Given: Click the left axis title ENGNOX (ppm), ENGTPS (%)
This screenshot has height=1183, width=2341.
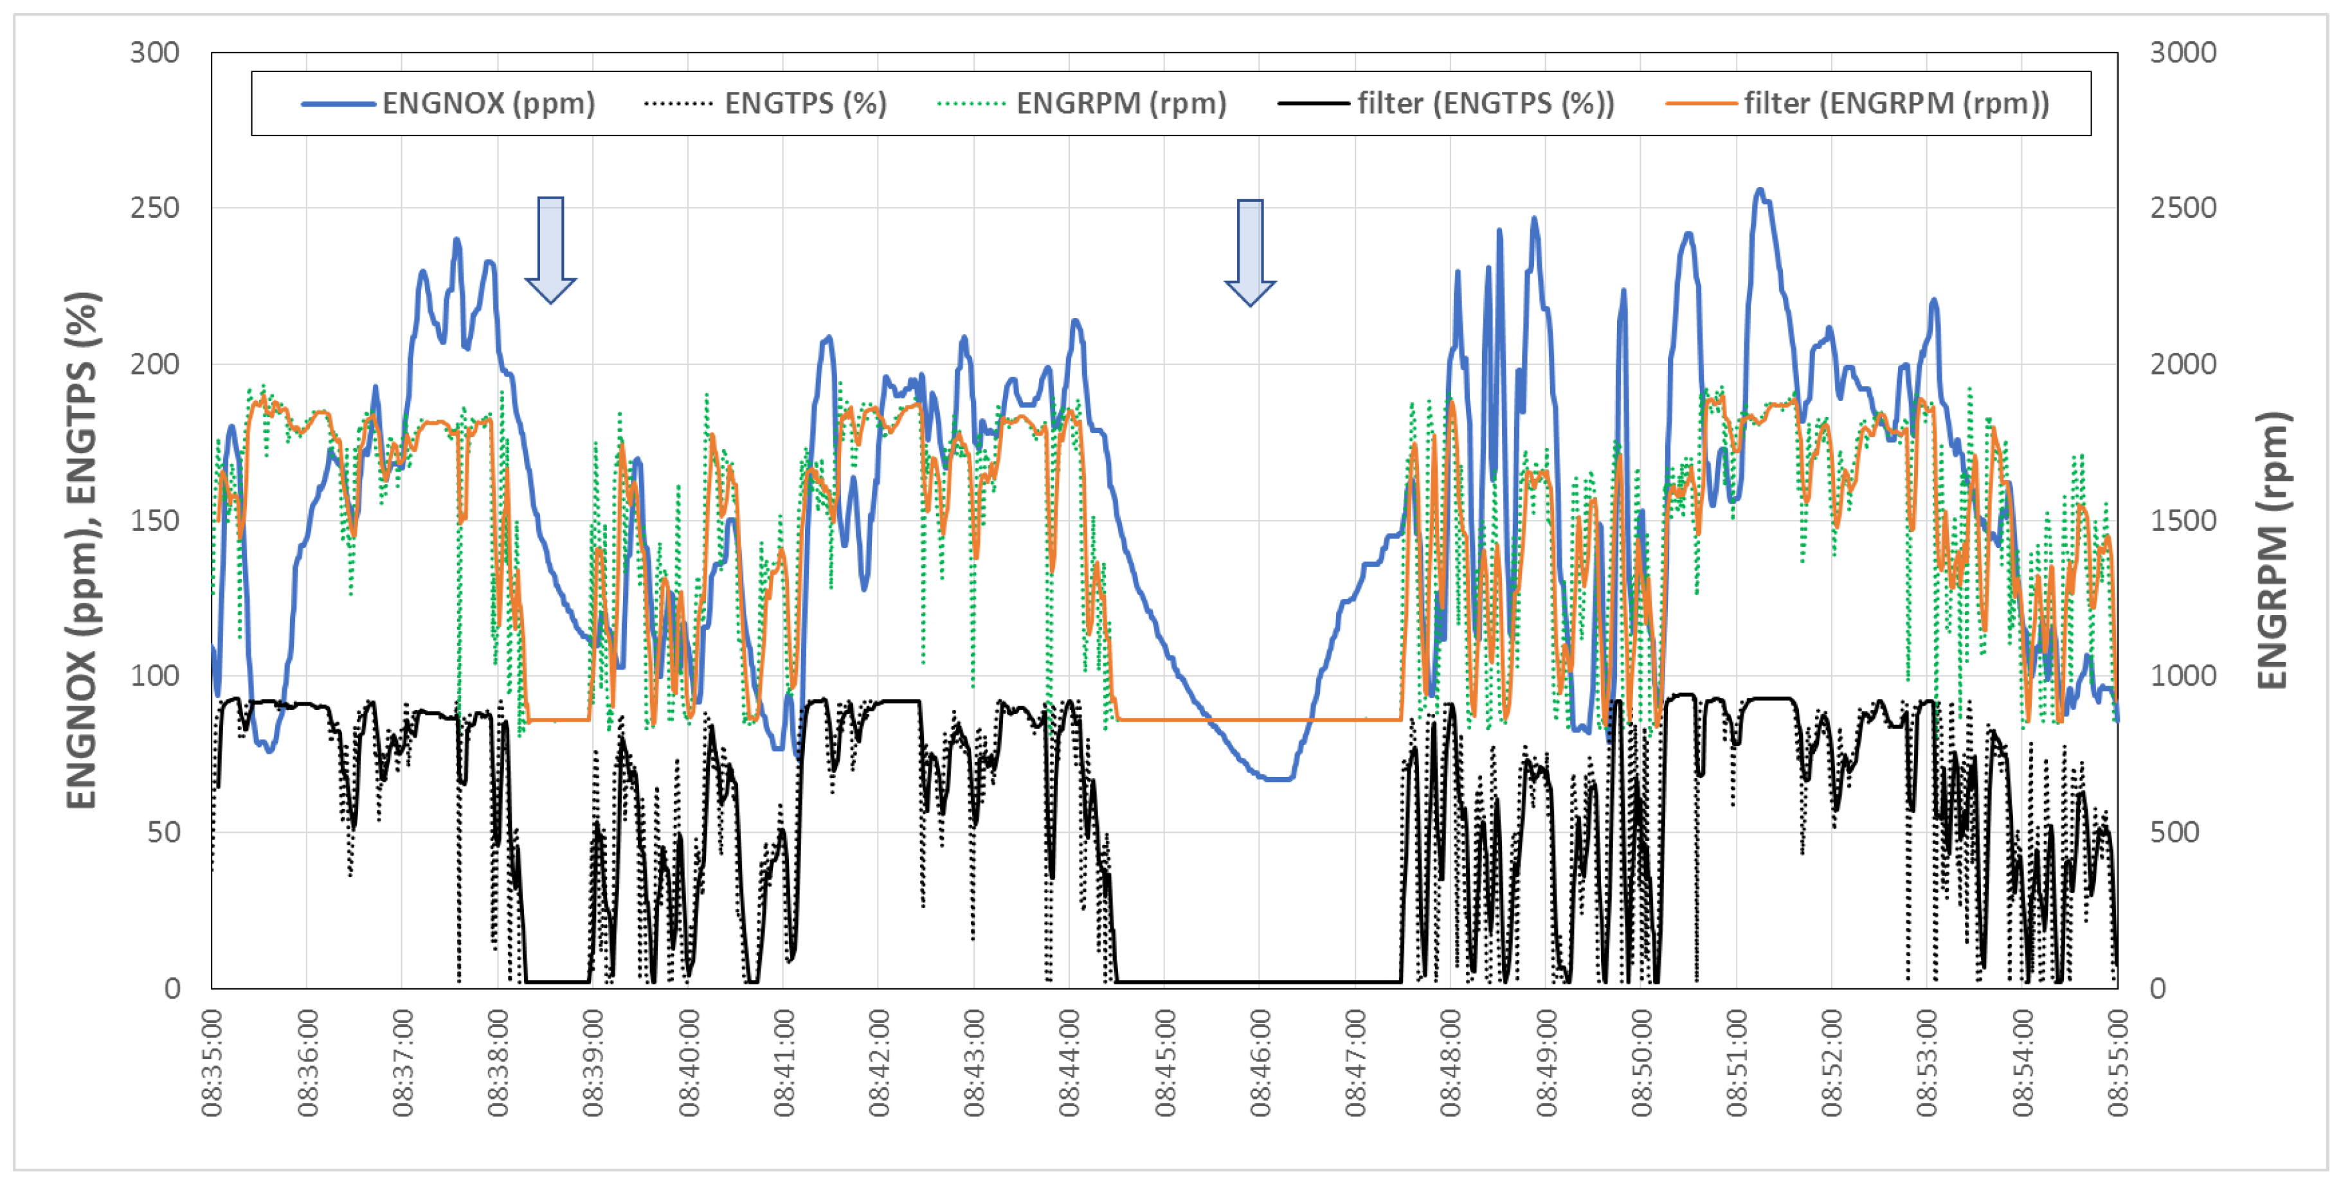Looking at the screenshot, I should click(83, 549).
